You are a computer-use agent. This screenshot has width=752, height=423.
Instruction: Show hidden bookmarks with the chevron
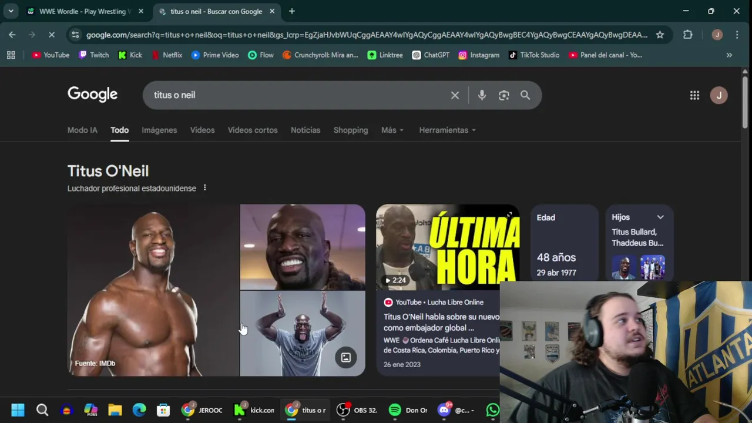point(729,55)
